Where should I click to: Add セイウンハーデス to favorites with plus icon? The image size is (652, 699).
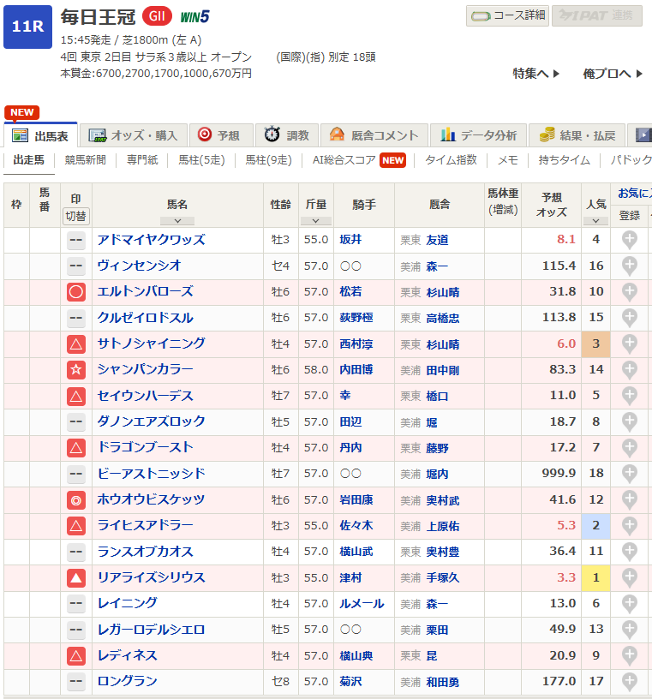(x=629, y=396)
